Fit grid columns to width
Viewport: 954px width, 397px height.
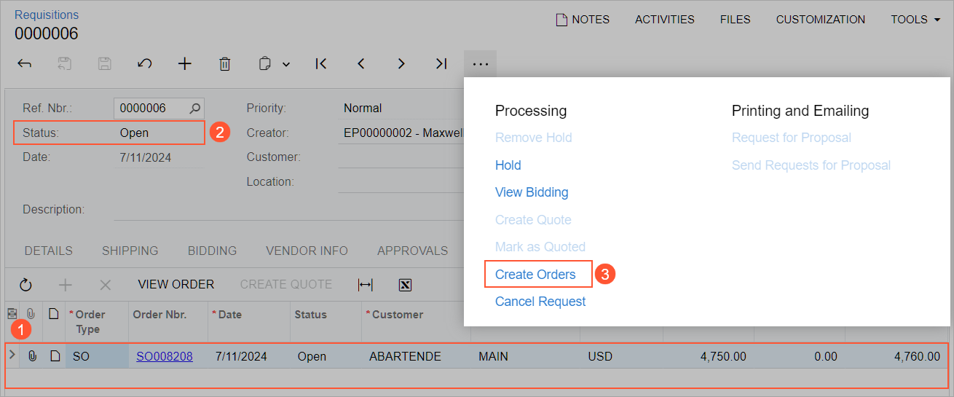coord(366,285)
